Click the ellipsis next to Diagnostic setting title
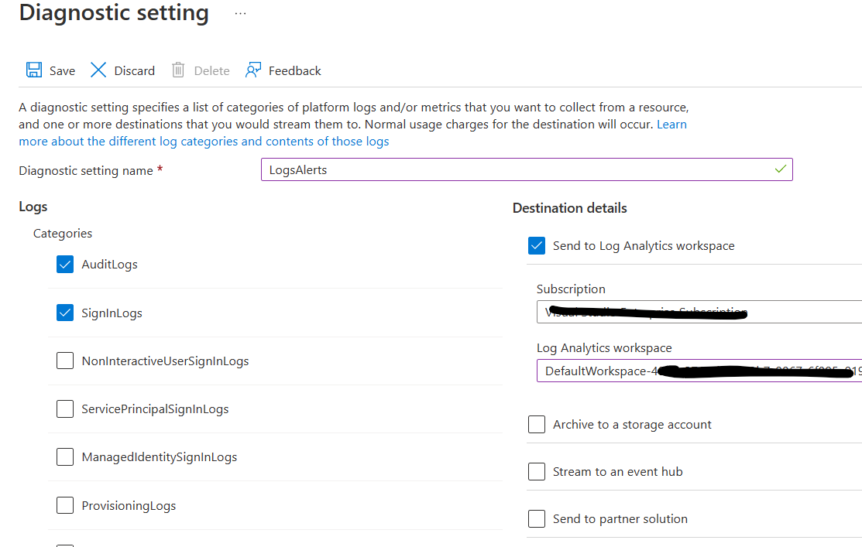 click(239, 12)
